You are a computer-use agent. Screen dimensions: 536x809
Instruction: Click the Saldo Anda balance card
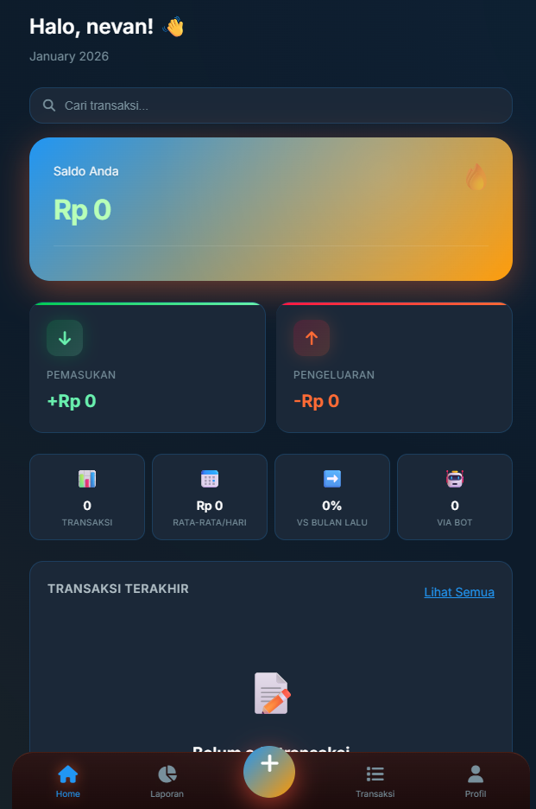click(270, 207)
